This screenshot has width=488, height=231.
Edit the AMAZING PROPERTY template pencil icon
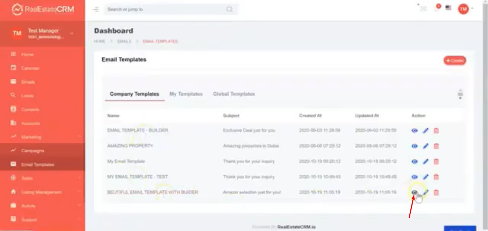tap(425, 146)
